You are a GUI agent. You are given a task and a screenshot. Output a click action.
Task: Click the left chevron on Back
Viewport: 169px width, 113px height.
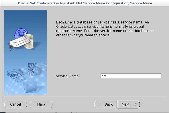coord(99,104)
